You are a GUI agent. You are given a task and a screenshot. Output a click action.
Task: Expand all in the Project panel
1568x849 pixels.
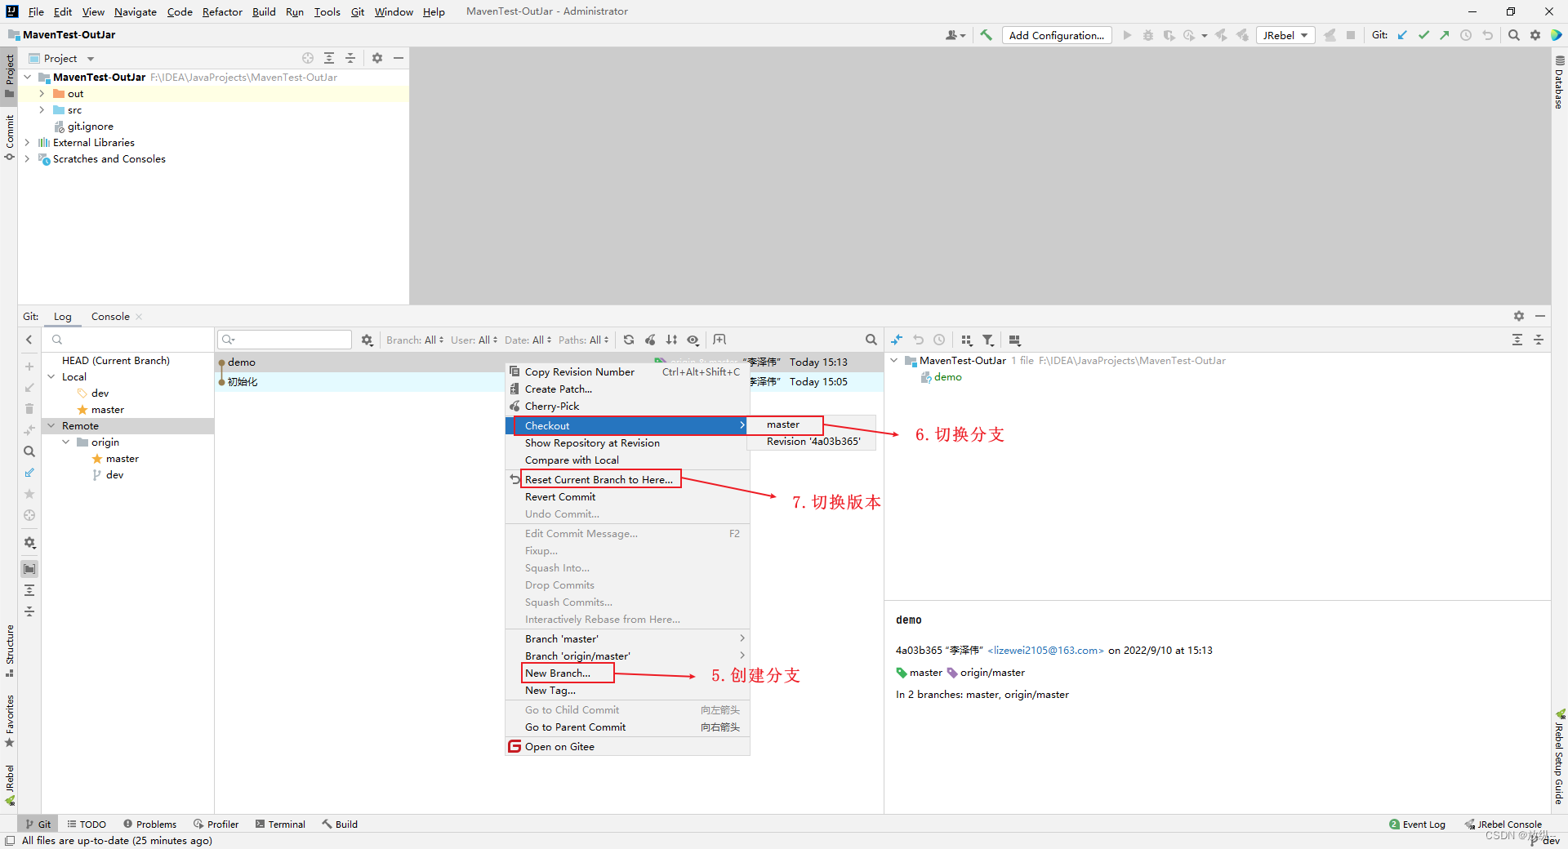[329, 58]
